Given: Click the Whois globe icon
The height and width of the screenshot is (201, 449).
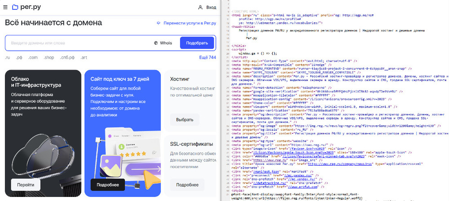Looking at the screenshot, I should (x=156, y=43).
